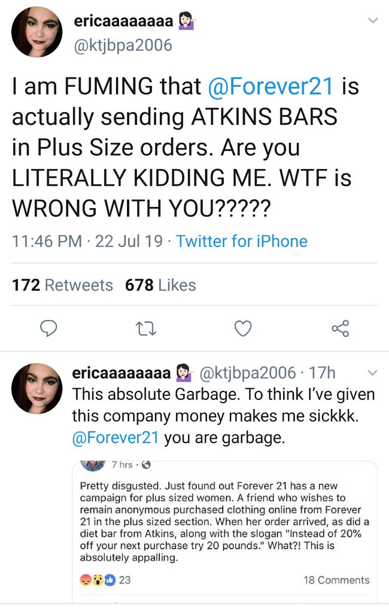Expand the reply tweet's chevron menu
The image size is (389, 608).
[x=372, y=373]
